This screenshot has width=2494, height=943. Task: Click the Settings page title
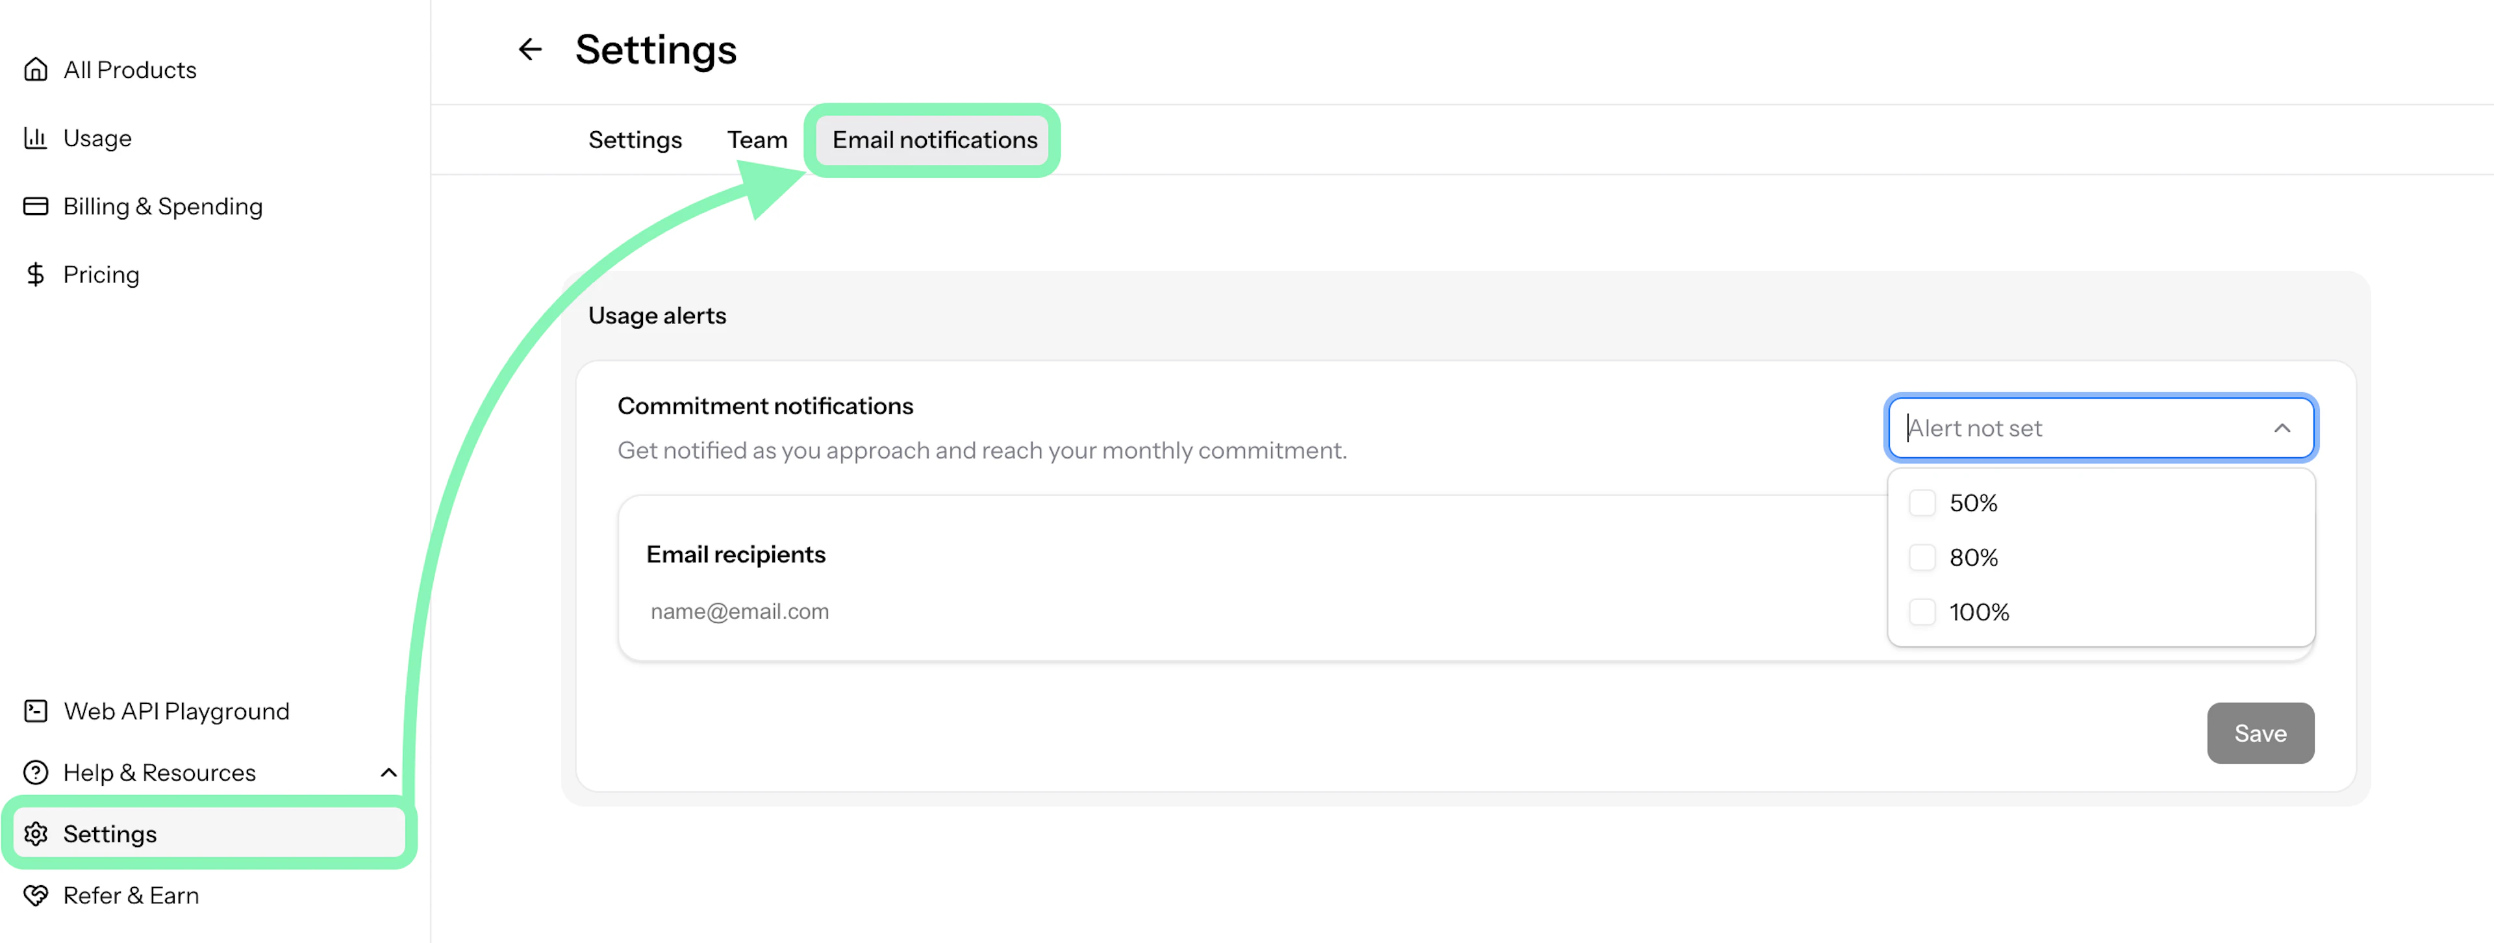click(655, 49)
